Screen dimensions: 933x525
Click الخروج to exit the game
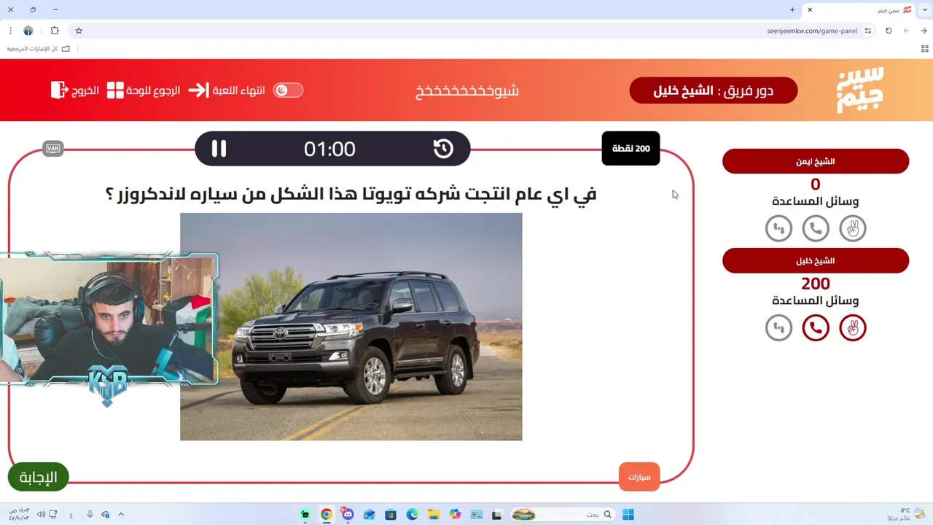point(75,90)
